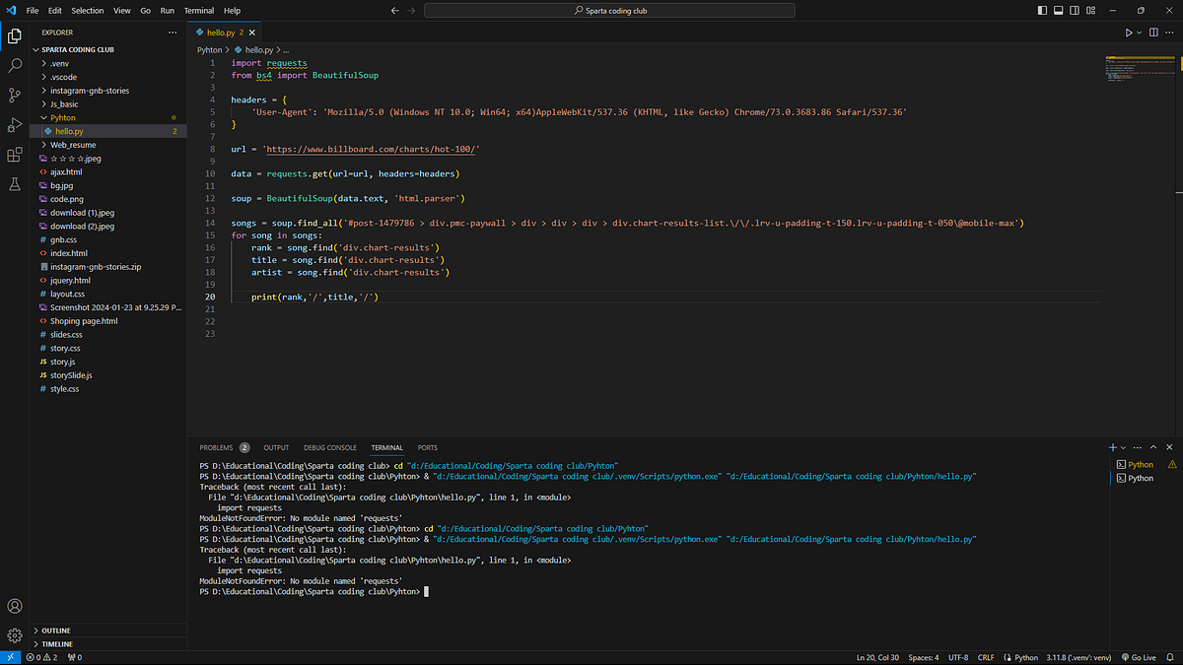Expand the OUTLINE section
The height and width of the screenshot is (665, 1183).
tap(54, 630)
